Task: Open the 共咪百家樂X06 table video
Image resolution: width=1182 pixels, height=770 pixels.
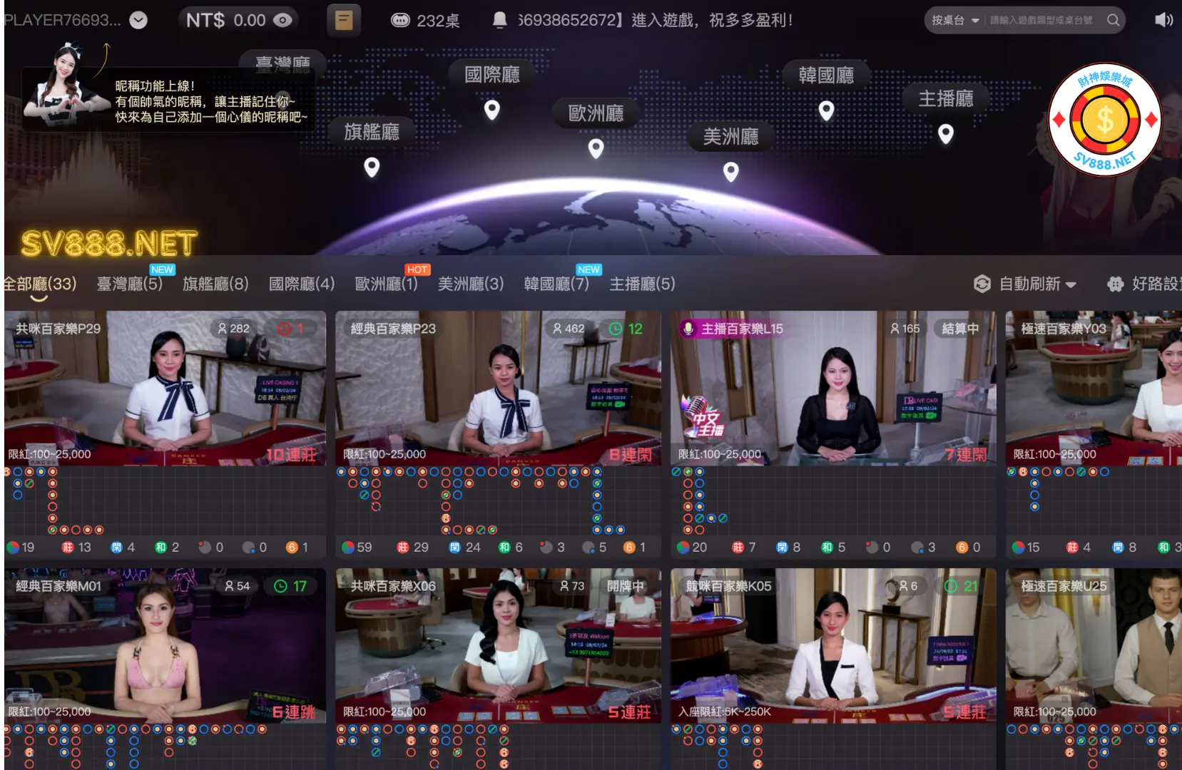Action: [498, 646]
